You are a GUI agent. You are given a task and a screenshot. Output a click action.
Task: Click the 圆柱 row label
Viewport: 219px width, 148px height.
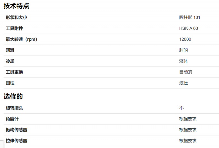[x=10, y=83]
